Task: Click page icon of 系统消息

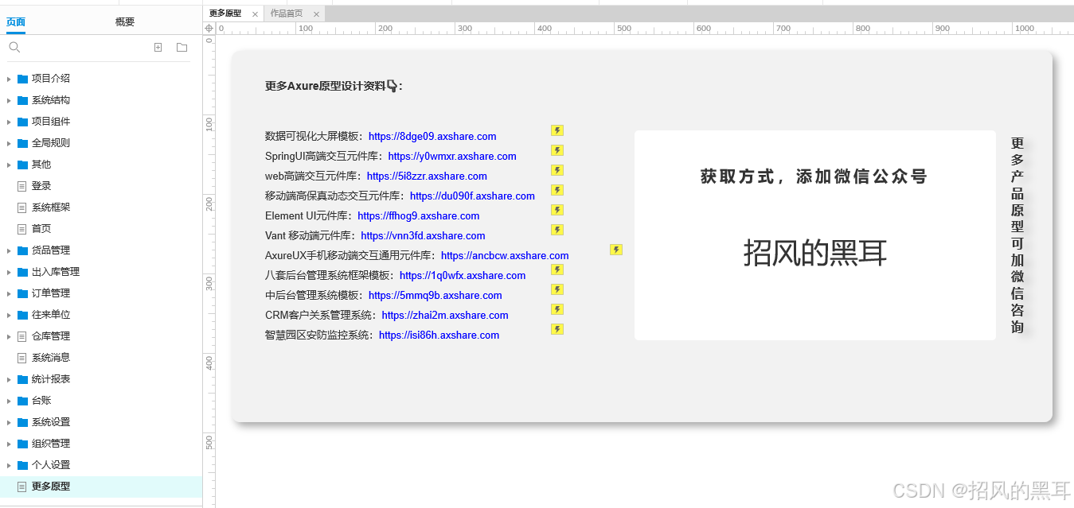Action: coord(22,358)
